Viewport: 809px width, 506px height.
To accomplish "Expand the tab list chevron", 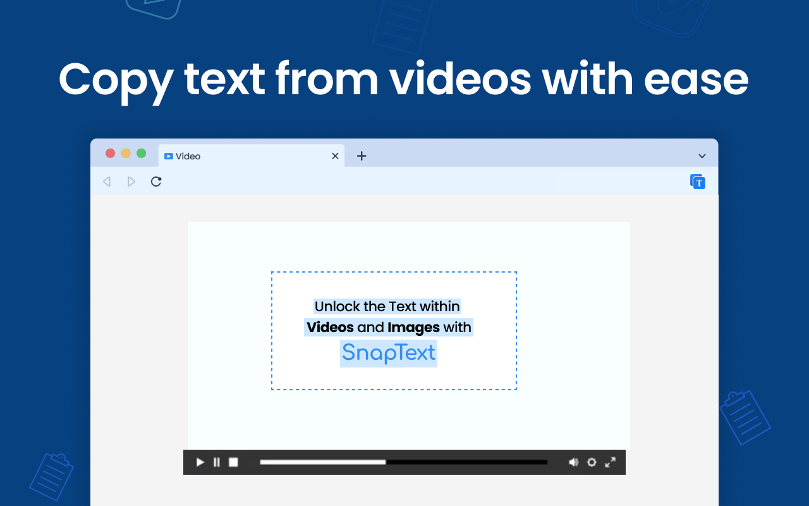I will pyautogui.click(x=702, y=156).
